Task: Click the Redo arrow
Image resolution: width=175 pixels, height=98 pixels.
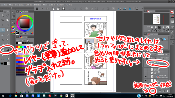Action: tap(75, 9)
